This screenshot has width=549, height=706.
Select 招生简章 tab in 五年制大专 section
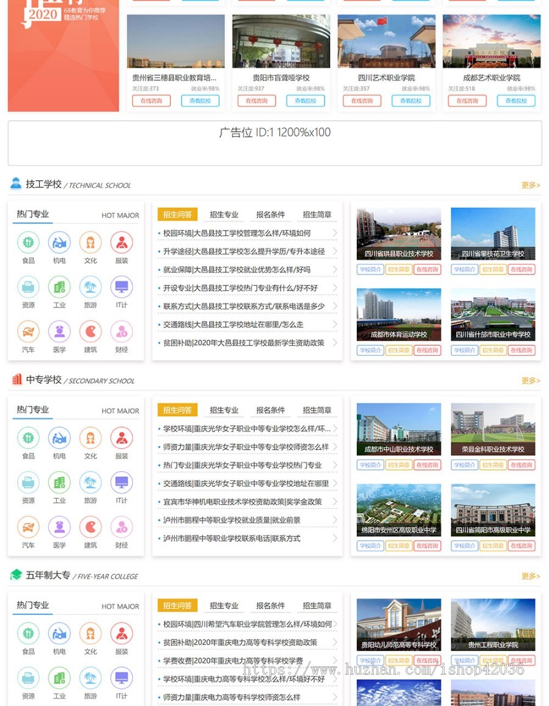[x=317, y=605]
